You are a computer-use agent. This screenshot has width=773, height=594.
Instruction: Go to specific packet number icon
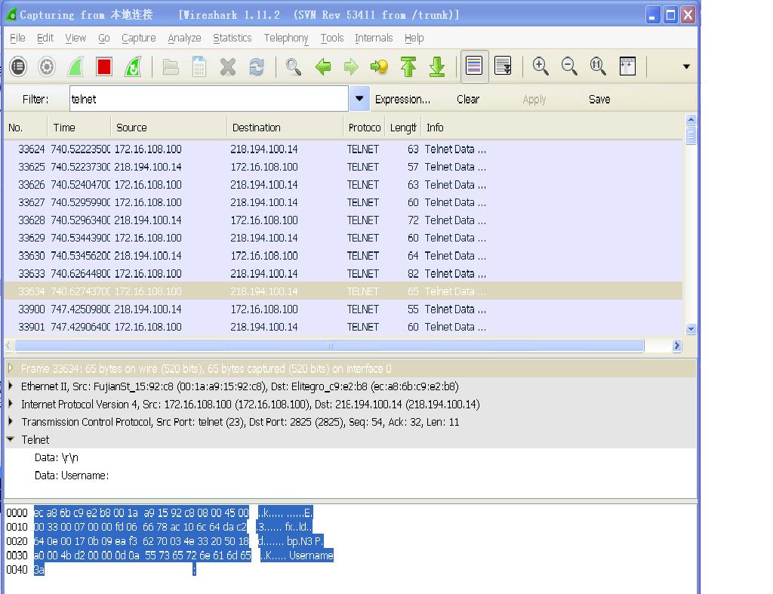click(x=379, y=66)
